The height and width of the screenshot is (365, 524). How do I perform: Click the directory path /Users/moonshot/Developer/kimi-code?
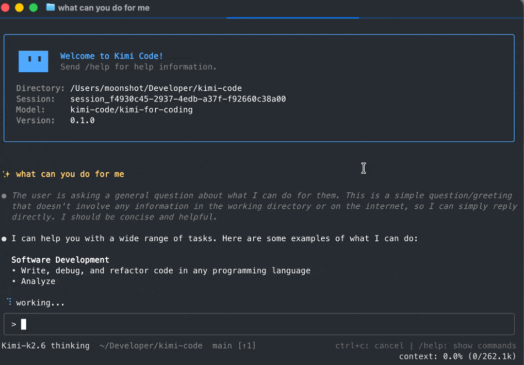pos(156,88)
